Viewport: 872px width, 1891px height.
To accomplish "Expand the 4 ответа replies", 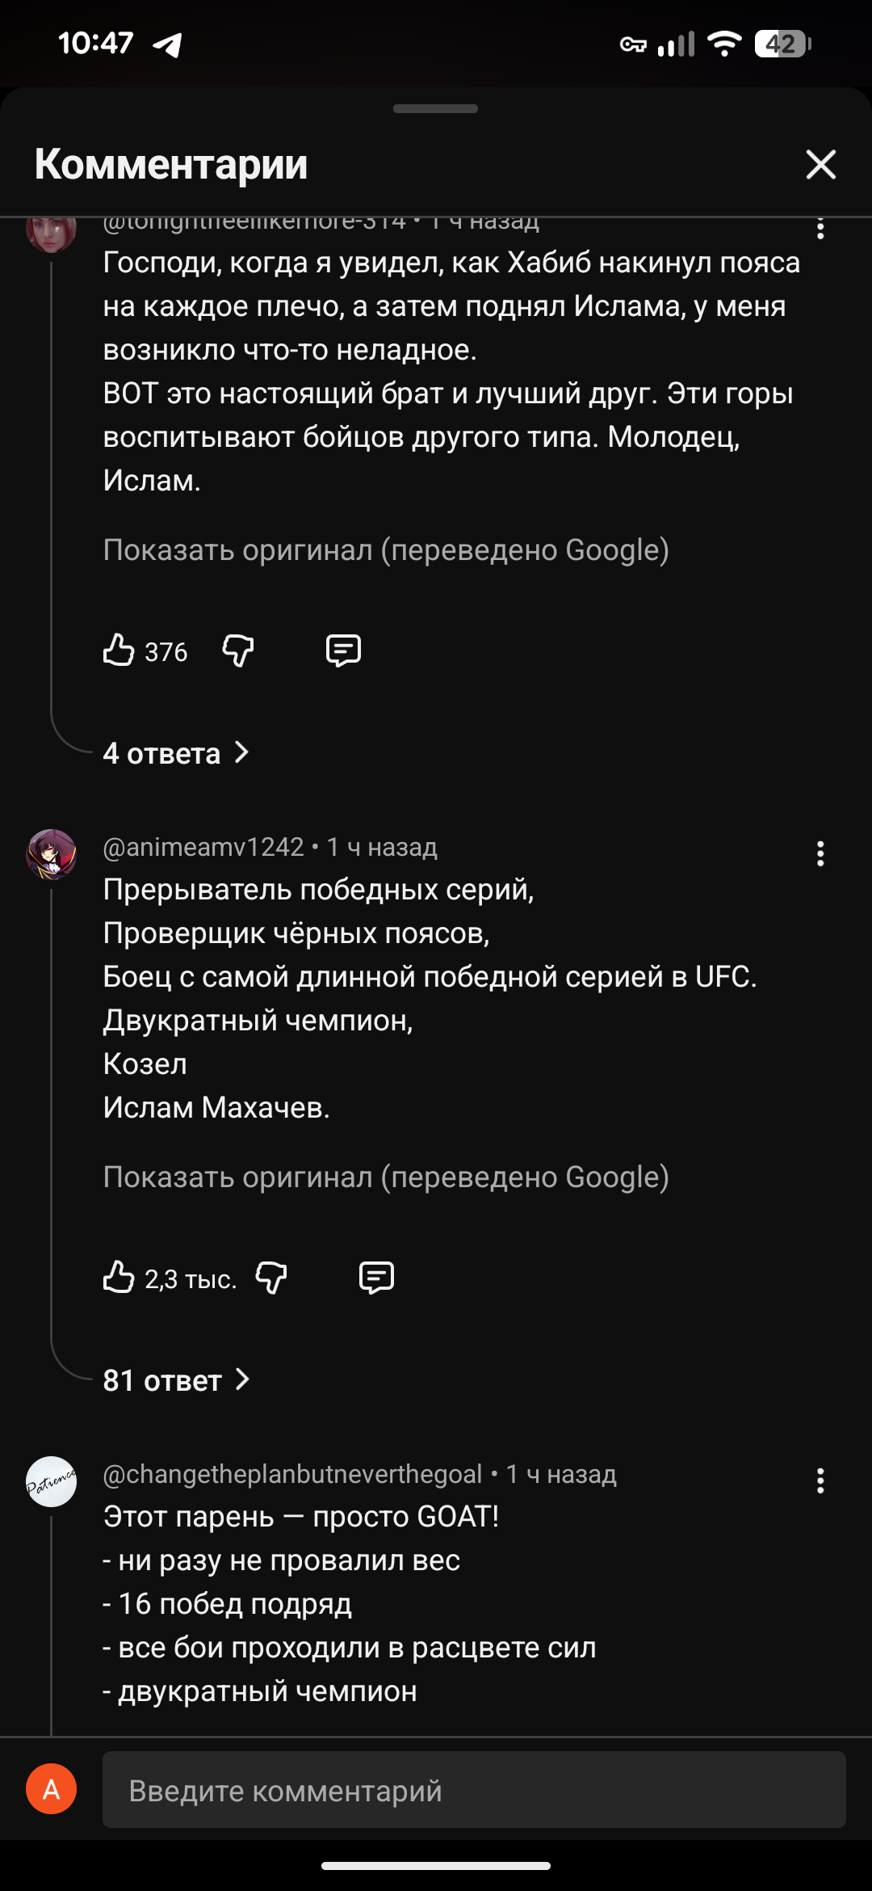I will (176, 753).
